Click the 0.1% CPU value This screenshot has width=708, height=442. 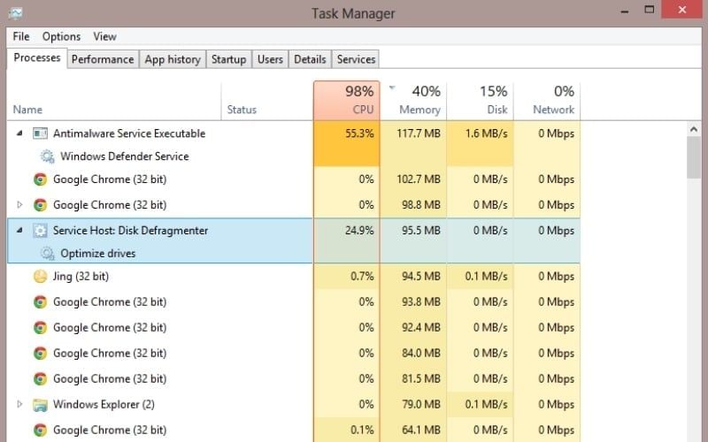(x=362, y=431)
